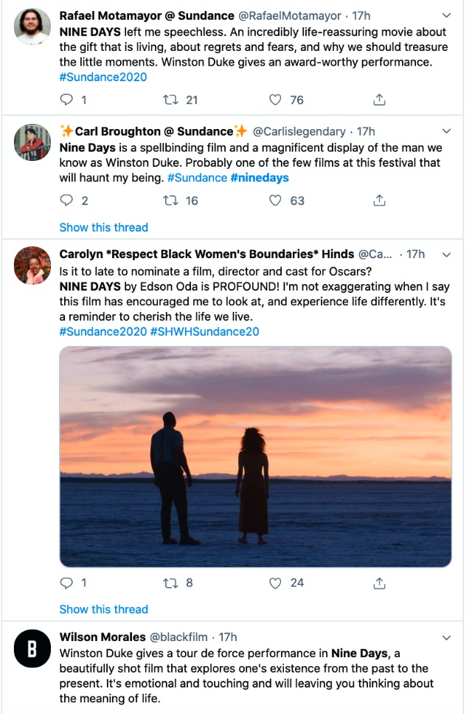Open the #SHWHSundance20 hashtag
Image resolution: width=472 pixels, height=714 pixels.
(205, 331)
